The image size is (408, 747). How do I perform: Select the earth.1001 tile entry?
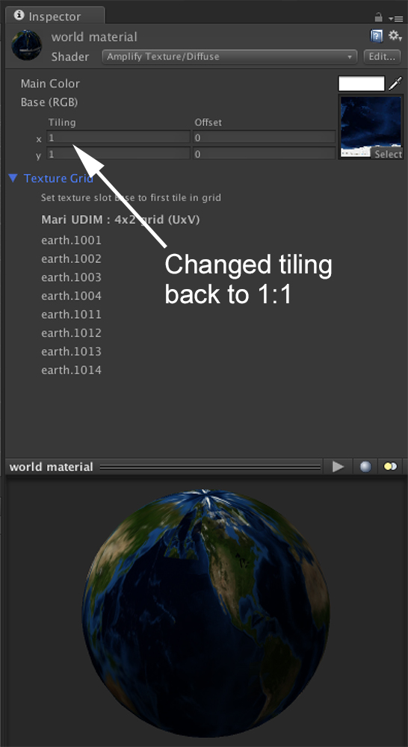coord(72,240)
